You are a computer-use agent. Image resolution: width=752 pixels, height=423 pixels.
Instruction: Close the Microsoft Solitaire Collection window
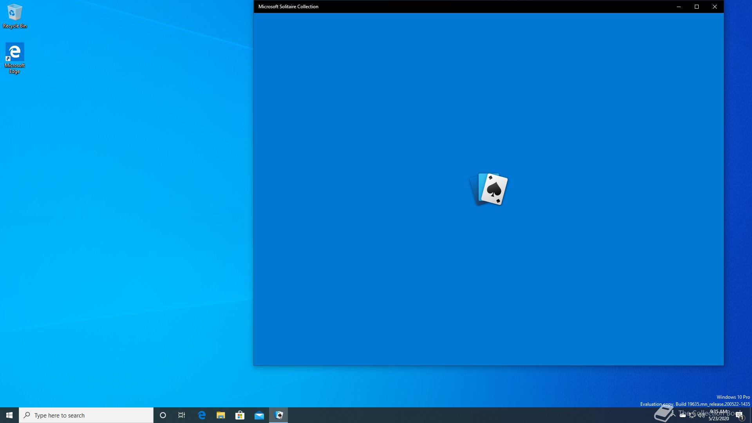tap(715, 7)
